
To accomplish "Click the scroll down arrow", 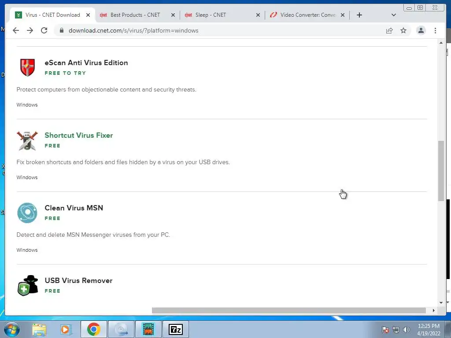I will pos(441,303).
